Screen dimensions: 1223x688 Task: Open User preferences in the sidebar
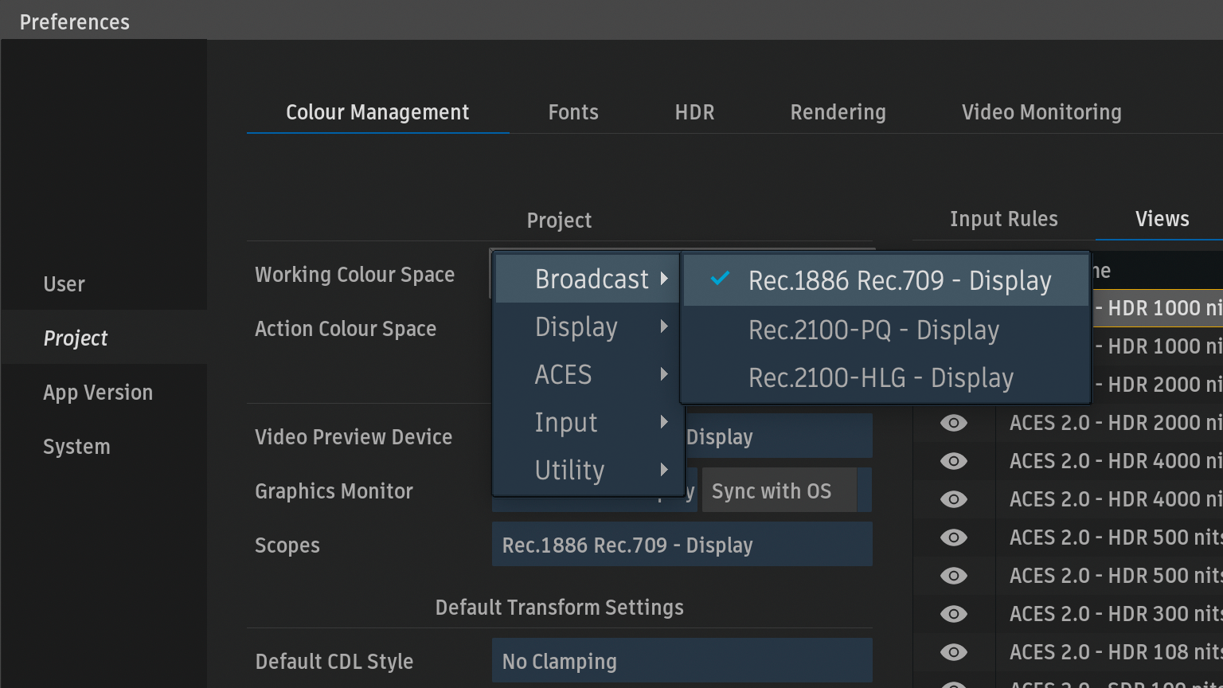point(104,284)
